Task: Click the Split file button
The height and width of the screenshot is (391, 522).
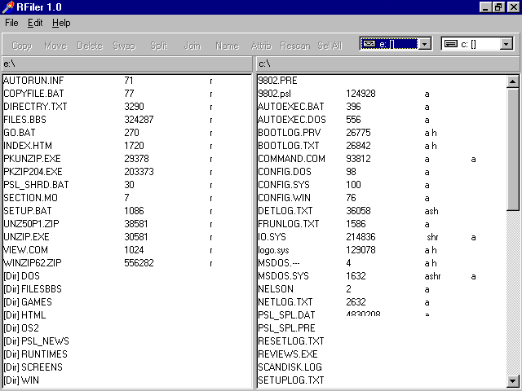Action: point(158,46)
